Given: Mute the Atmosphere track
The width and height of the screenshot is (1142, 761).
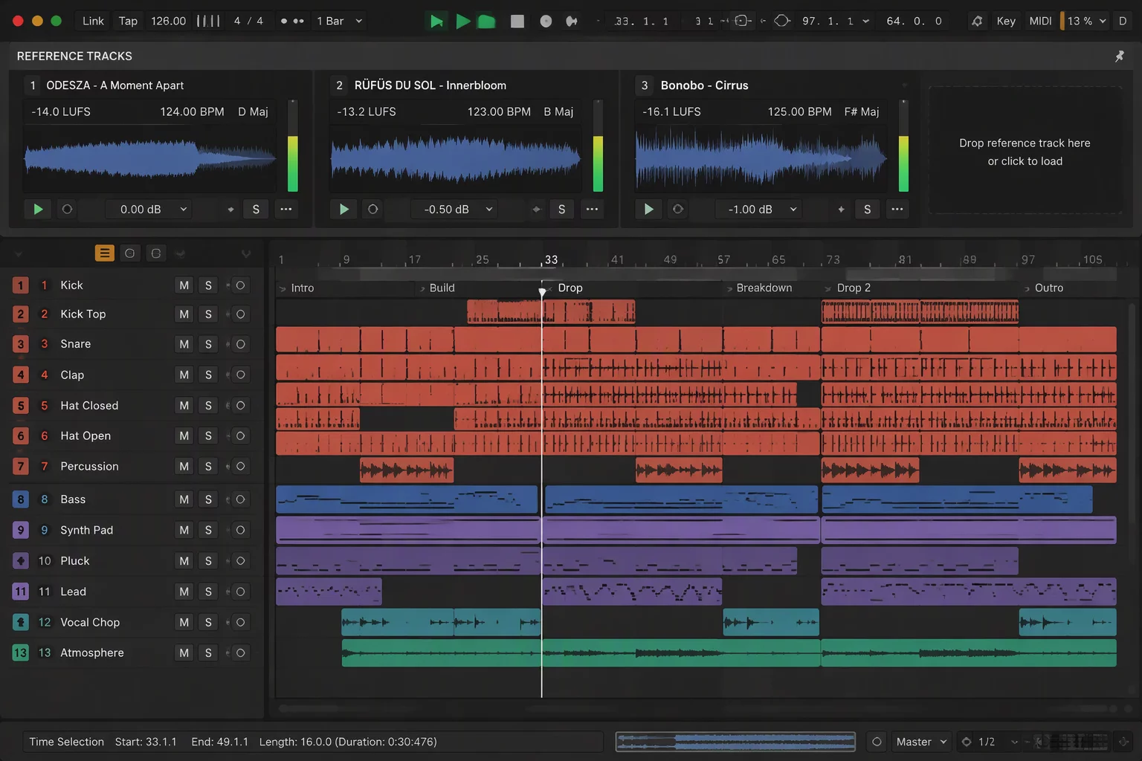Looking at the screenshot, I should (x=184, y=652).
